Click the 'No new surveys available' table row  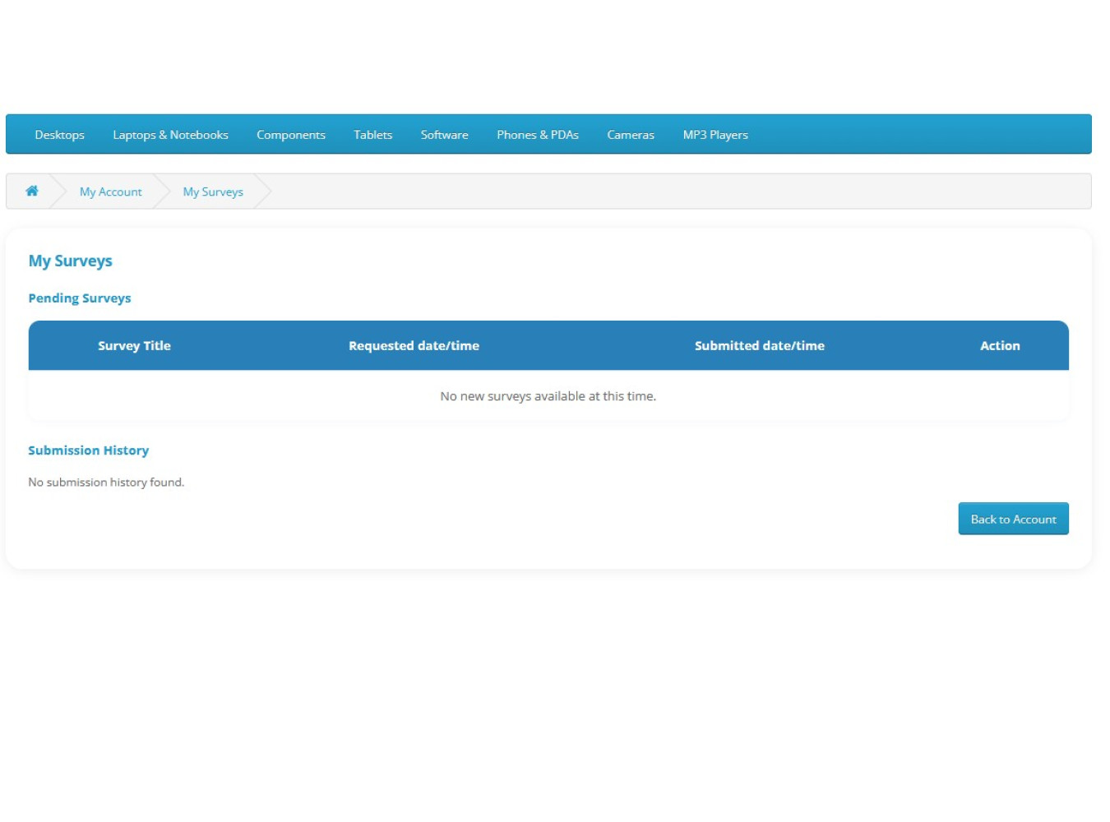tap(548, 396)
